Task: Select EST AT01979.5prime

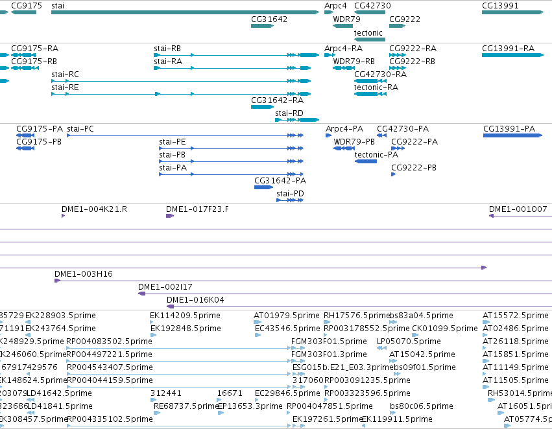Action: [x=286, y=316]
